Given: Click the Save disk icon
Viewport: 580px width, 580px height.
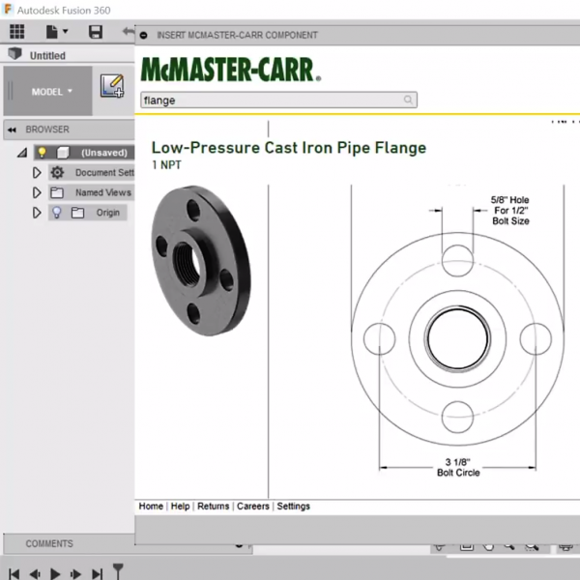Looking at the screenshot, I should pos(95,32).
